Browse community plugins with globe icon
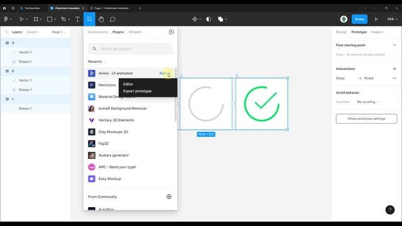Viewport: 402px width, 226px height. coord(169,196)
